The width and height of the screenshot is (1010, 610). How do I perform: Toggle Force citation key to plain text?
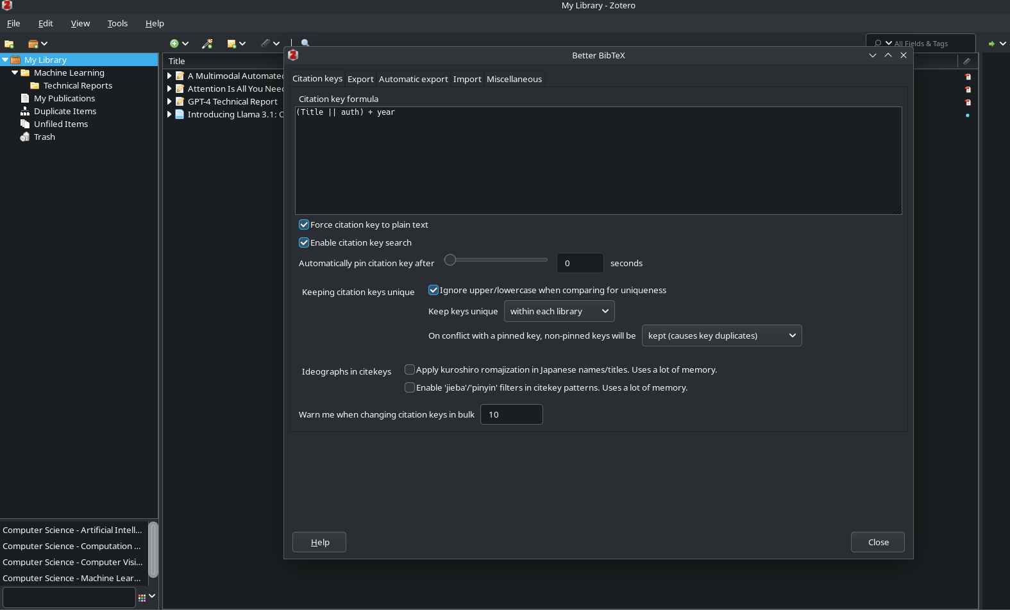[304, 225]
